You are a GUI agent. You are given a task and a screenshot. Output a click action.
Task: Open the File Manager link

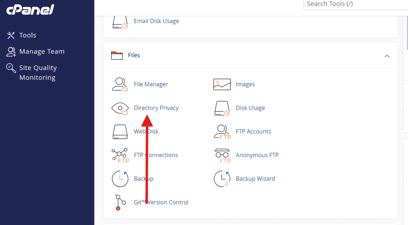click(x=151, y=84)
